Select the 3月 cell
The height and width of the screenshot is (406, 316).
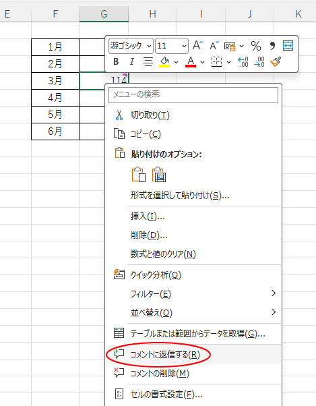pos(55,81)
